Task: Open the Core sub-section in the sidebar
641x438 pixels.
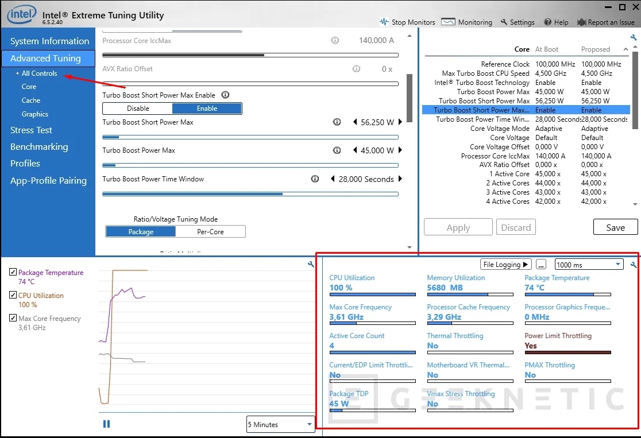Action: pos(29,87)
